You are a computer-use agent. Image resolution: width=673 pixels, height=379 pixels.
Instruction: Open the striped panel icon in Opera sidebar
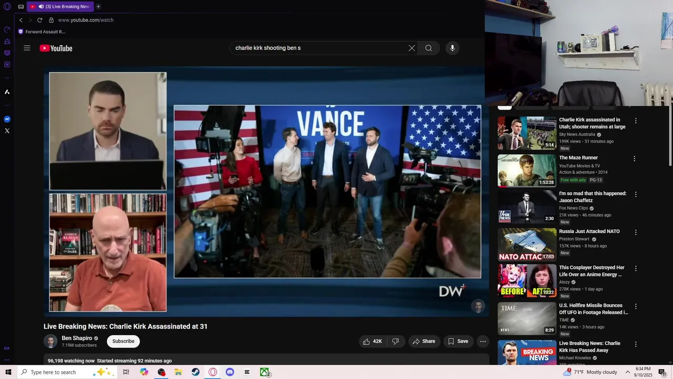pyautogui.click(x=7, y=53)
